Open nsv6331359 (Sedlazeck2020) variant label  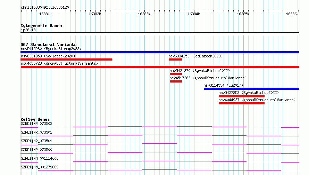coord(48,56)
